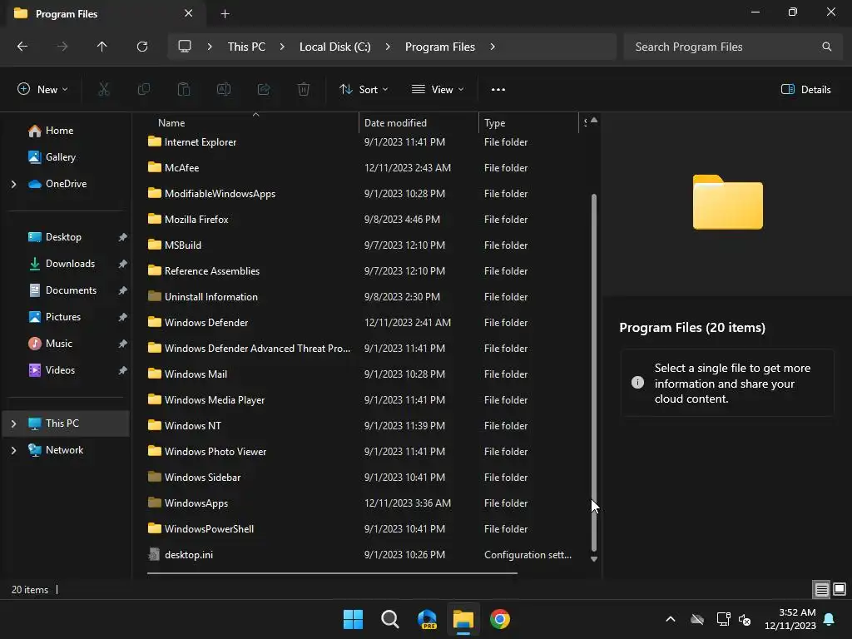Expand the This PC tree node

pyautogui.click(x=13, y=424)
